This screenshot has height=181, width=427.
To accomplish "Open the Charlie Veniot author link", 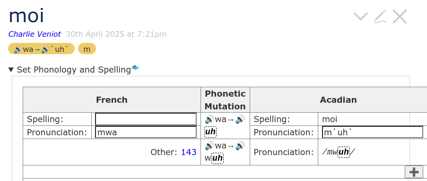I will click(x=35, y=34).
